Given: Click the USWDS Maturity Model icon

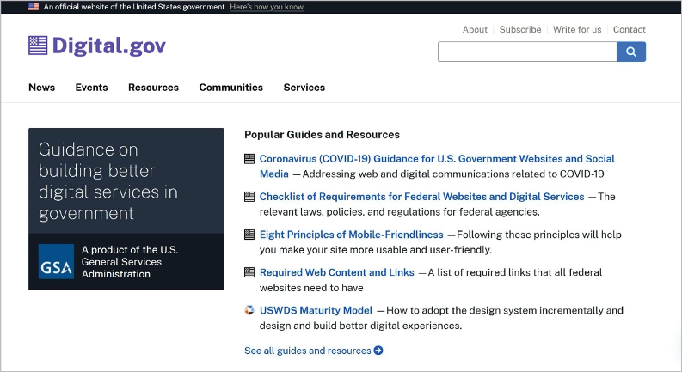Looking at the screenshot, I should tap(249, 310).
